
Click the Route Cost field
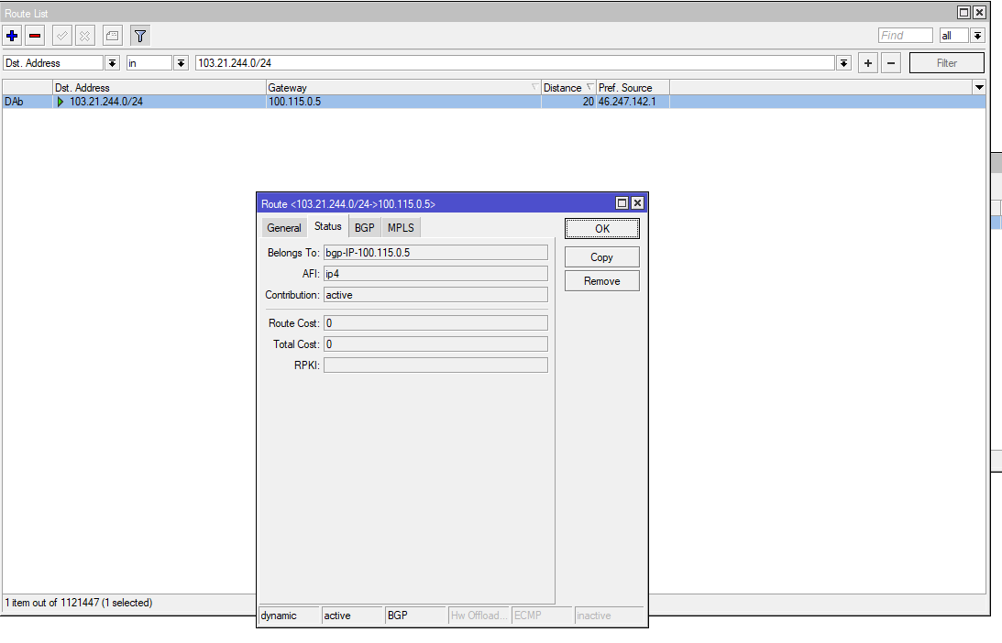point(435,323)
